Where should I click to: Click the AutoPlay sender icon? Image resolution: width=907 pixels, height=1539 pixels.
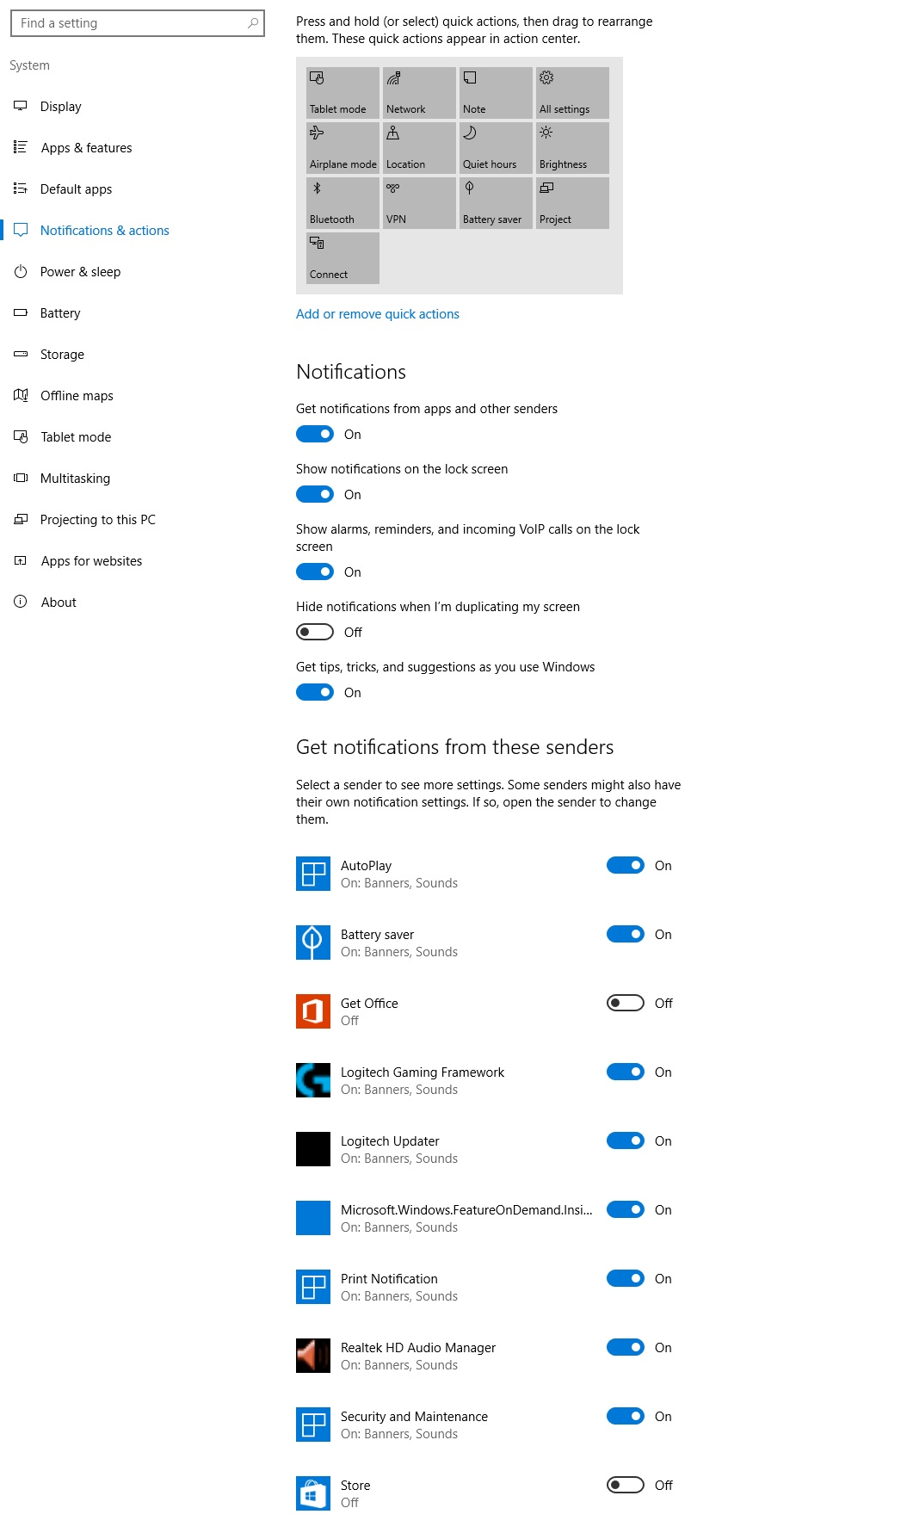tap(313, 874)
